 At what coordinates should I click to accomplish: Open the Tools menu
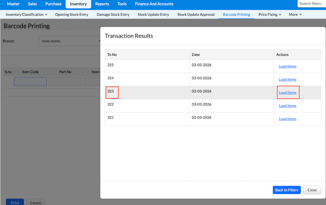(122, 4)
